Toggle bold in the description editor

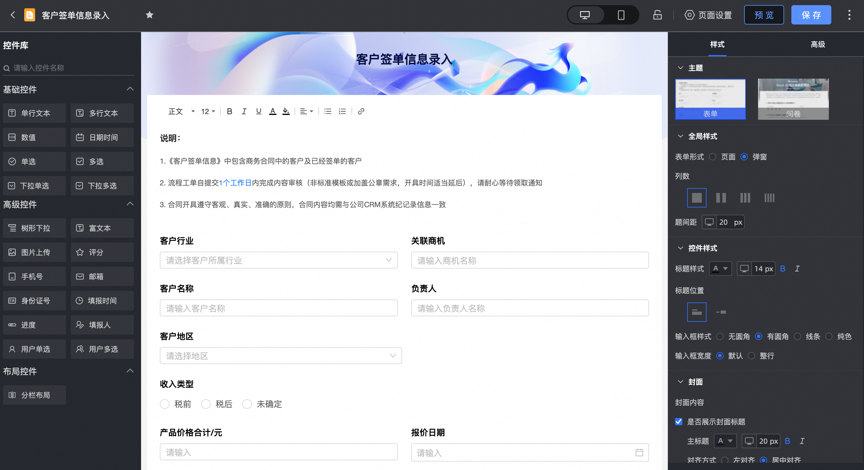229,111
